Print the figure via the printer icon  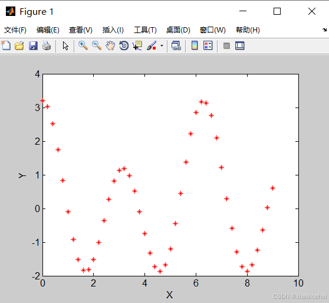pyautogui.click(x=47, y=45)
